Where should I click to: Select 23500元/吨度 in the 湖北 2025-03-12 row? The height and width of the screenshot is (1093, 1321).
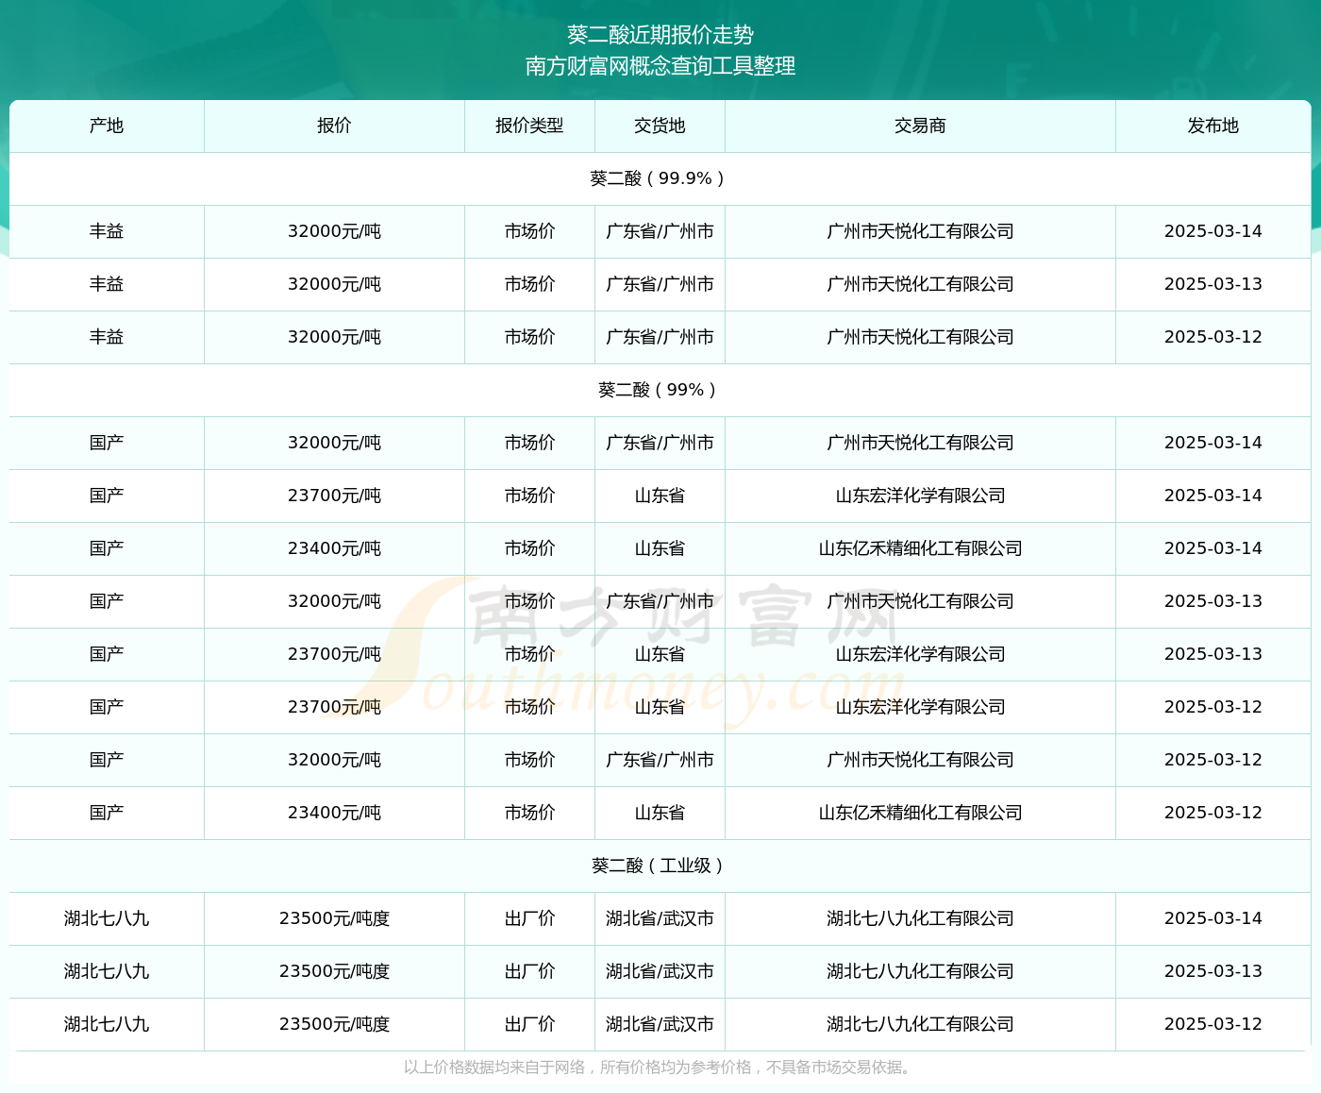334,1024
